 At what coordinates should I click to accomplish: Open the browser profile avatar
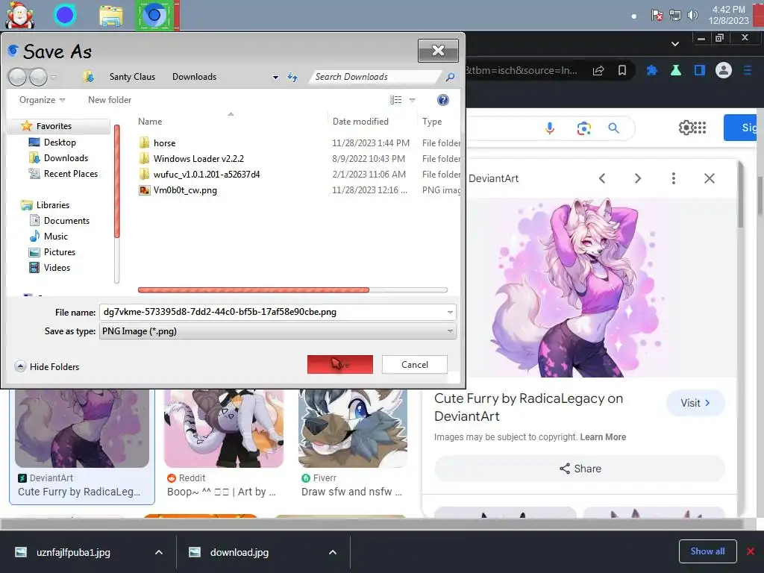click(x=724, y=71)
